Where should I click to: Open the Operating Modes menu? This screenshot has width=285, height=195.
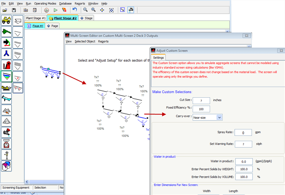click(45, 3)
